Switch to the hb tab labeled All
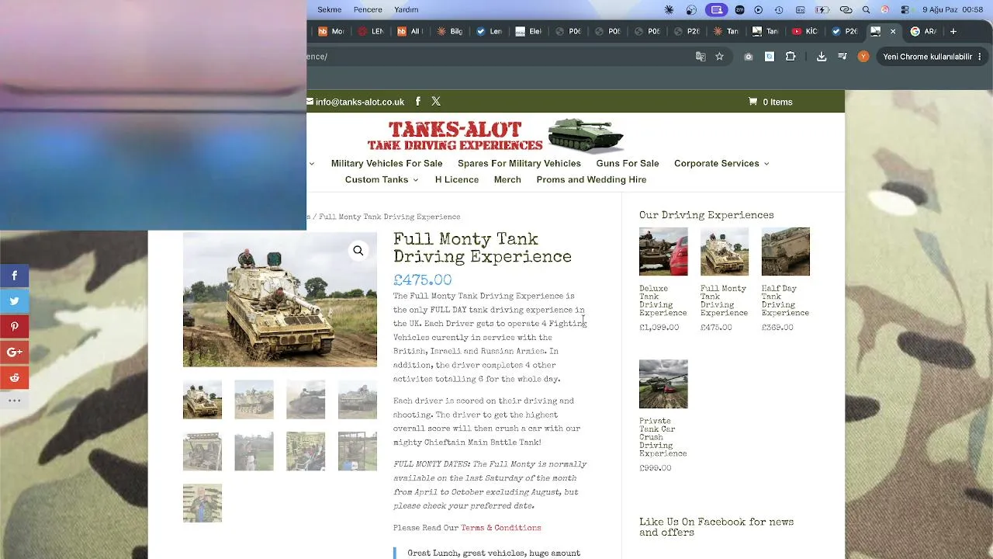 (410, 32)
